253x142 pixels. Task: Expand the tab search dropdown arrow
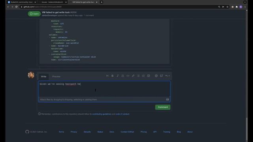click(245, 2)
